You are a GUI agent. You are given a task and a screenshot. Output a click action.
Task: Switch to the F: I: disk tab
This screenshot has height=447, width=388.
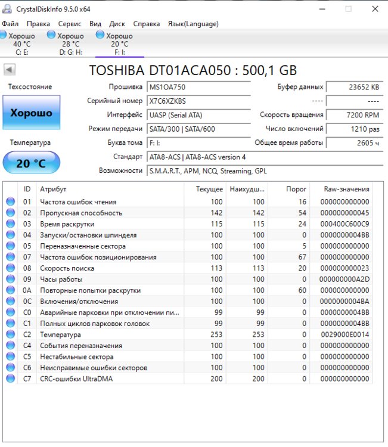click(x=119, y=44)
